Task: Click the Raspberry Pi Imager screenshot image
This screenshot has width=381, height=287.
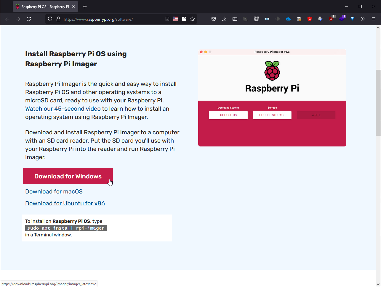Action: (x=272, y=98)
